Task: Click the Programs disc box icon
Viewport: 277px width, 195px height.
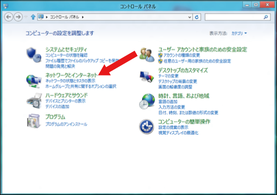Action: click(x=33, y=121)
